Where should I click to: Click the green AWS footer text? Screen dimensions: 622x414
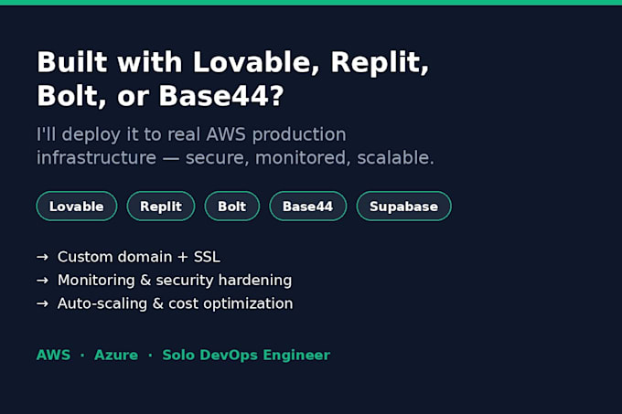[x=54, y=355]
